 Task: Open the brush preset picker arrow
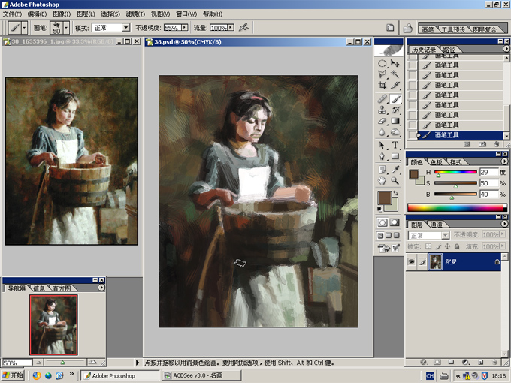pyautogui.click(x=66, y=28)
